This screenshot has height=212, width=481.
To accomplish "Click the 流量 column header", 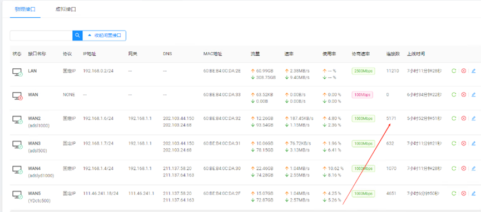I will point(255,54).
